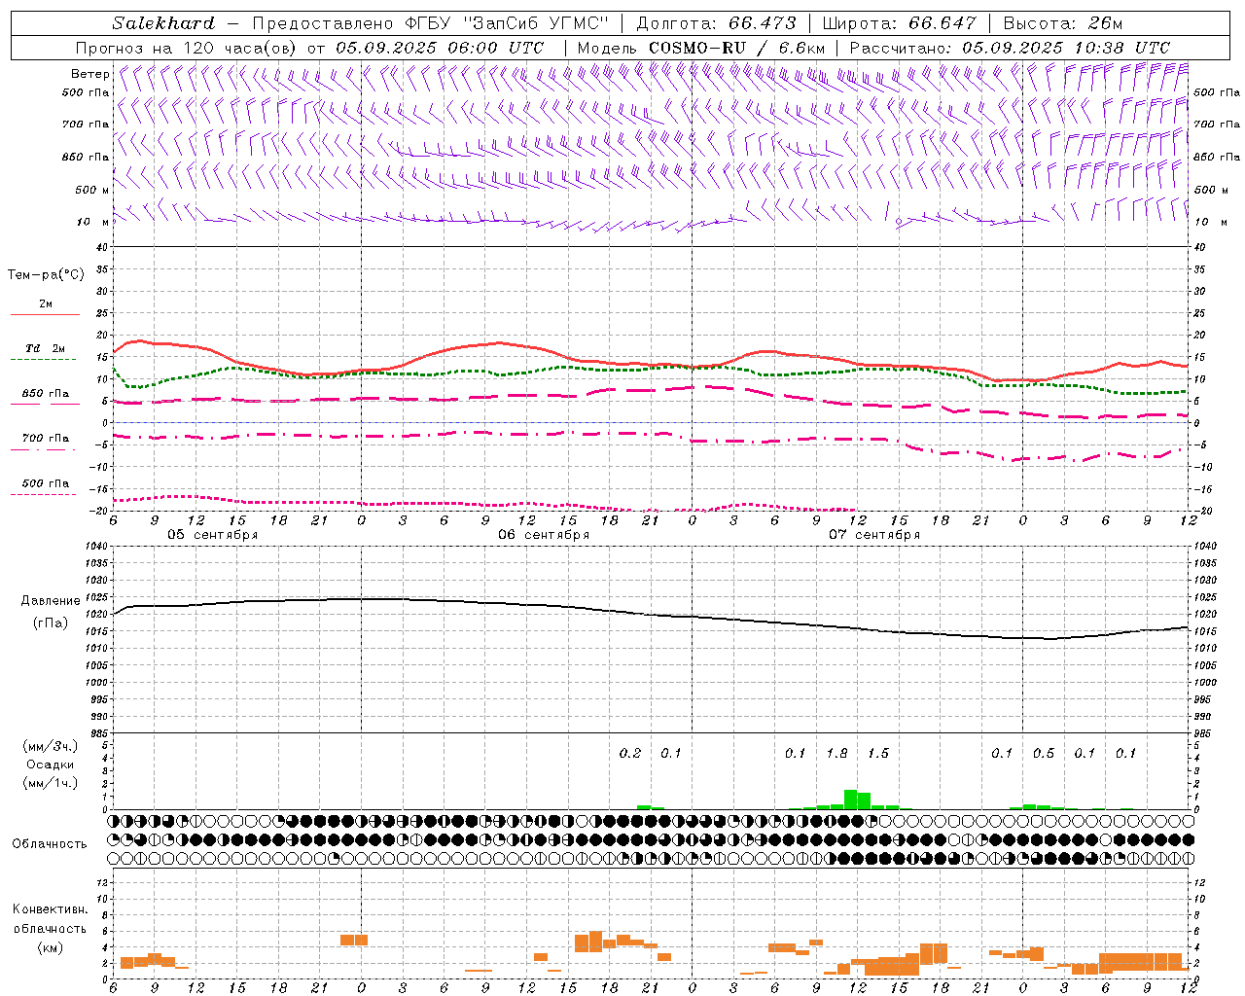
Task: Click the '(мм/1ч.)' precipitation unit label
Action: pyautogui.click(x=51, y=783)
